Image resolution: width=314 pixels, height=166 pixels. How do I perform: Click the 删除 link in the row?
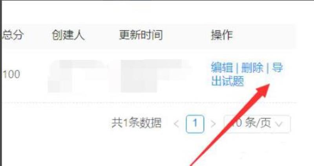click(252, 67)
